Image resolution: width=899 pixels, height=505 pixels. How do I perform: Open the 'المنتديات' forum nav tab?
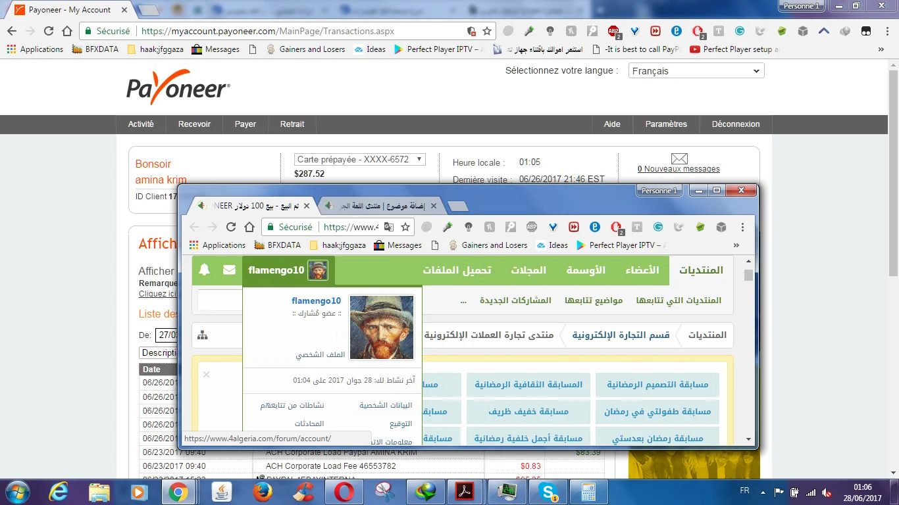[x=701, y=270]
